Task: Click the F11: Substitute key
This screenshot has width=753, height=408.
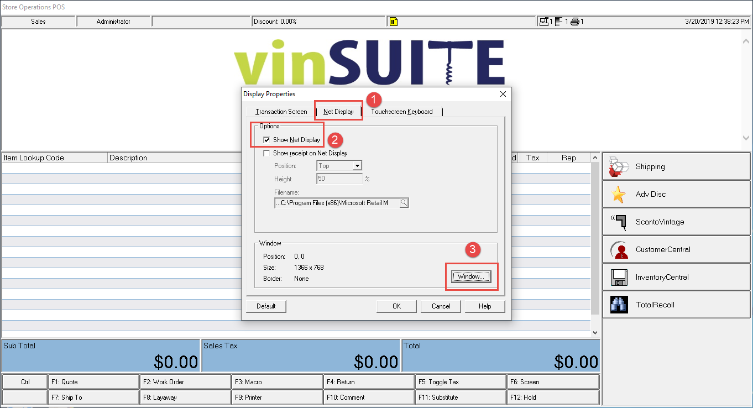Action: pyautogui.click(x=461, y=397)
